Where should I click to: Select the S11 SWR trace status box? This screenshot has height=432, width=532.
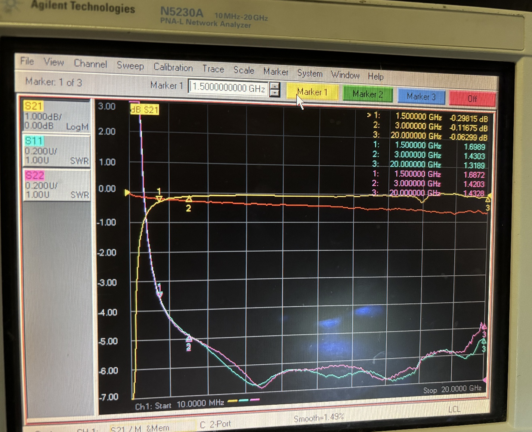click(56, 151)
